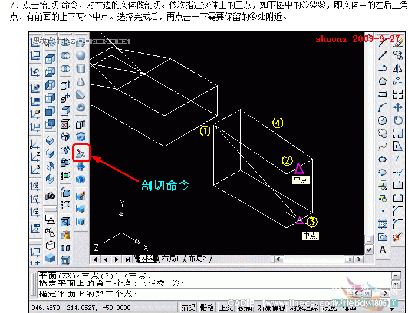The width and height of the screenshot is (408, 313).
Task: Toggle 栅格 grid display
Action: [x=208, y=308]
